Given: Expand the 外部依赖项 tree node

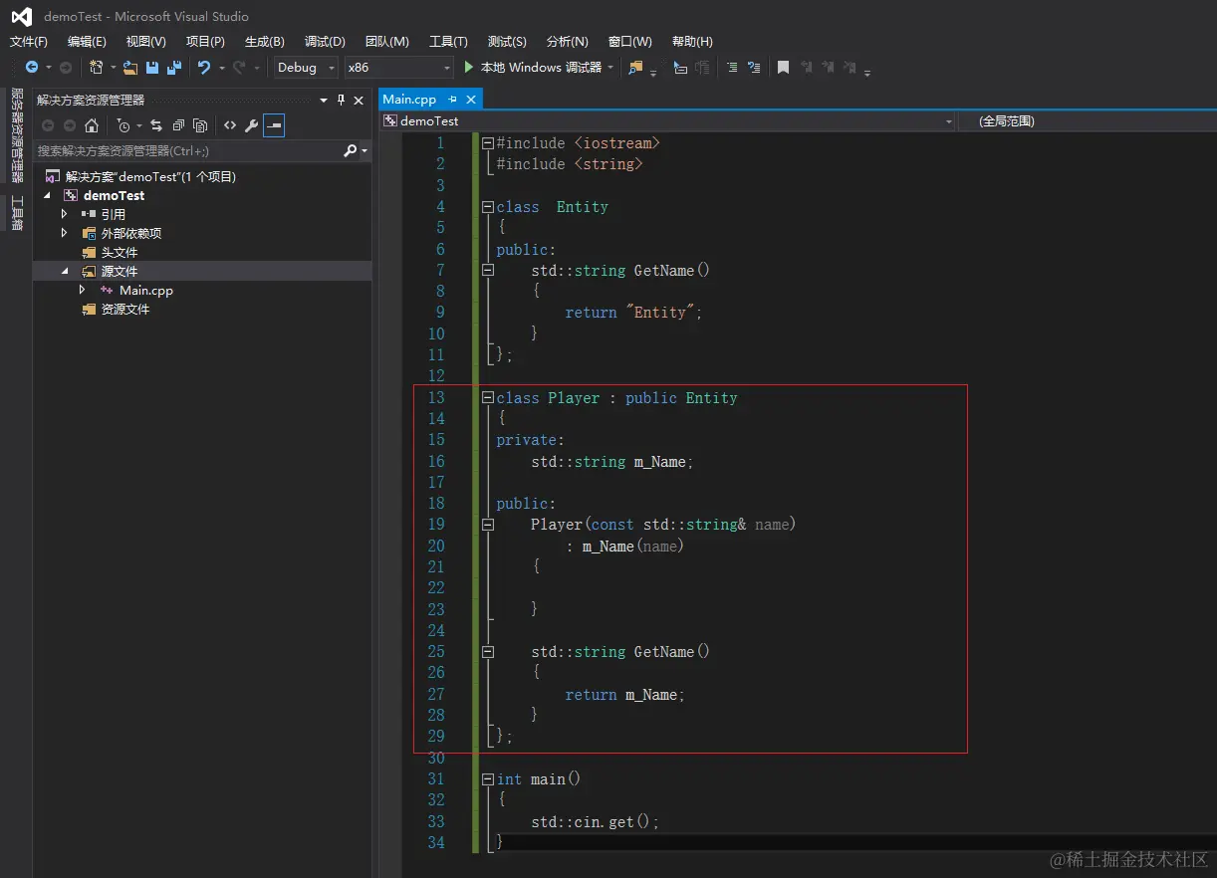Looking at the screenshot, I should coord(65,233).
